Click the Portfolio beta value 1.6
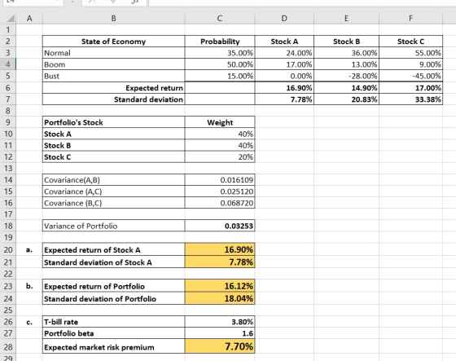Image resolution: width=456 pixels, height=361 pixels. coord(220,333)
